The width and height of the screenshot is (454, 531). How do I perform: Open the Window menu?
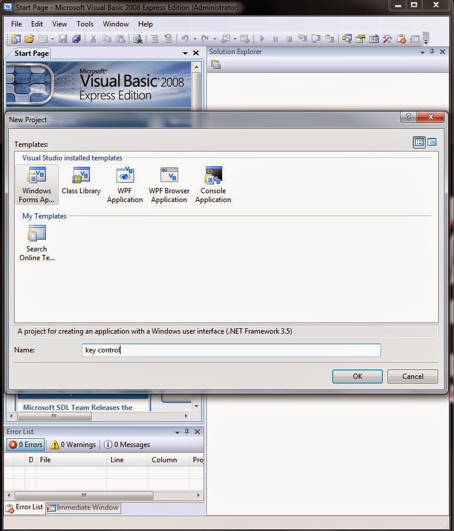[116, 24]
